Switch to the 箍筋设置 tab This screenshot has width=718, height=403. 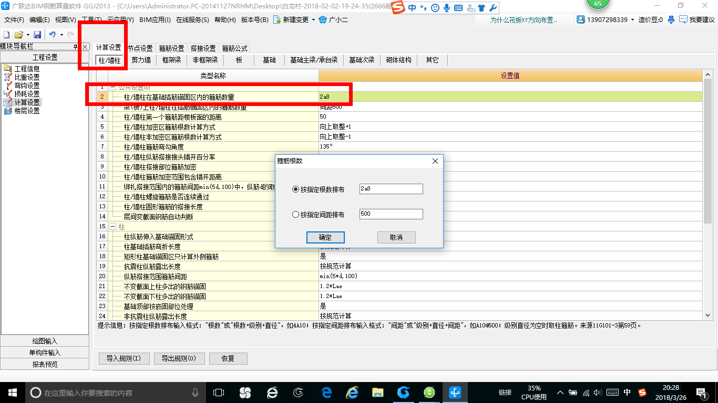[x=172, y=48]
